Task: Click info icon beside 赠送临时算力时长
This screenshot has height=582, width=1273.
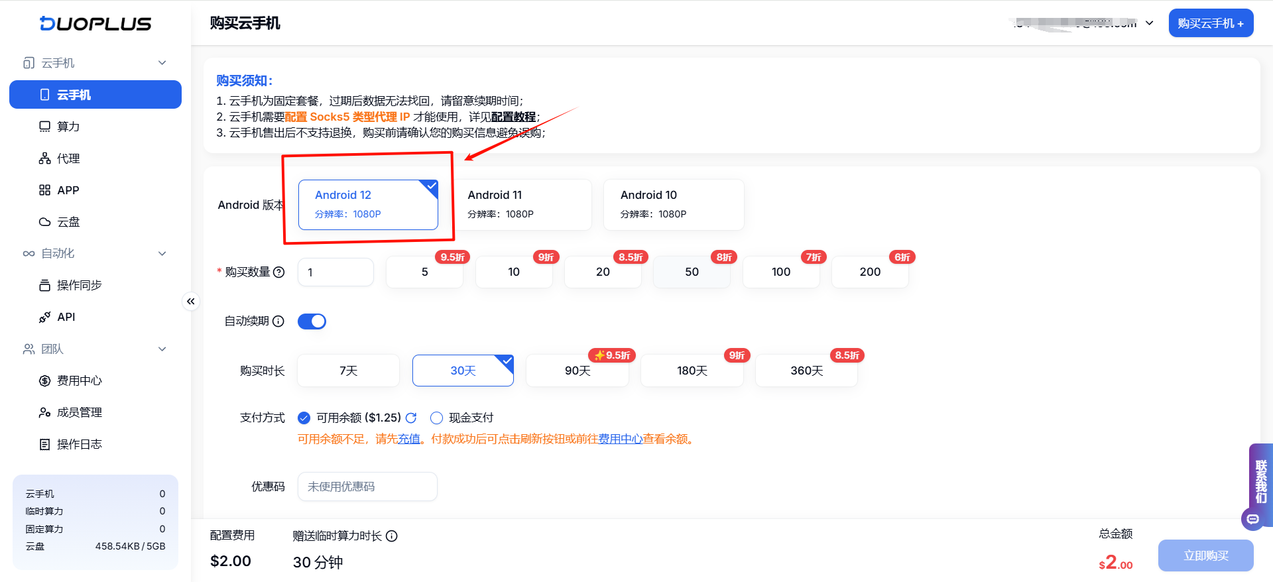Action: pos(392,536)
